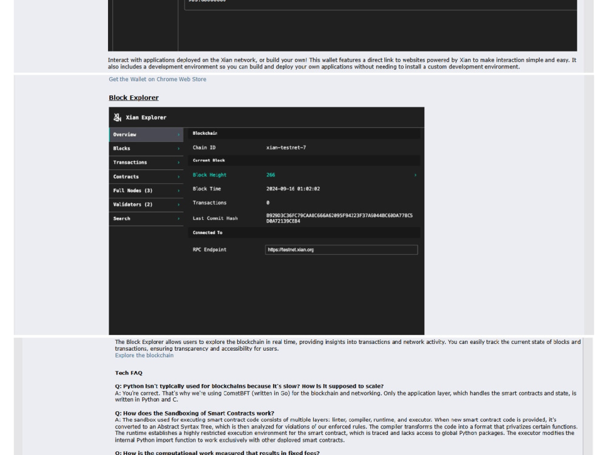Expand the Block Height row chevron
This screenshot has height=455, width=607.
[x=415, y=175]
